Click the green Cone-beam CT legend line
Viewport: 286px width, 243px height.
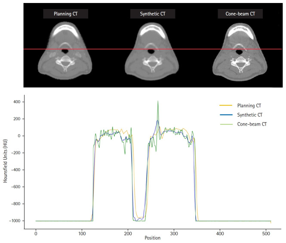(226, 124)
